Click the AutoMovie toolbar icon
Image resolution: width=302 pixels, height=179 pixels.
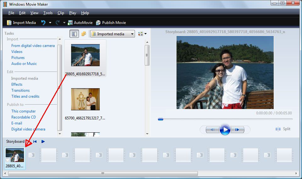(x=70, y=23)
